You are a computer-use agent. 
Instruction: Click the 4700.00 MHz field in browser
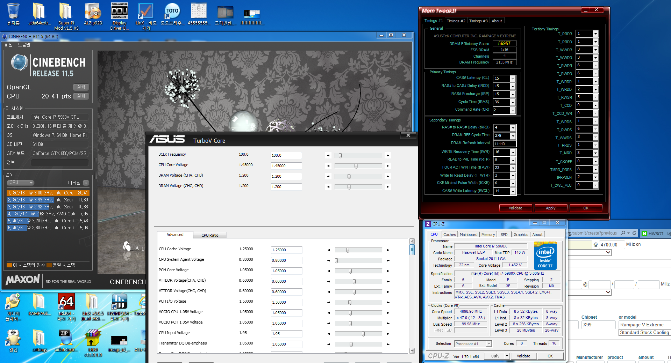[612, 245]
